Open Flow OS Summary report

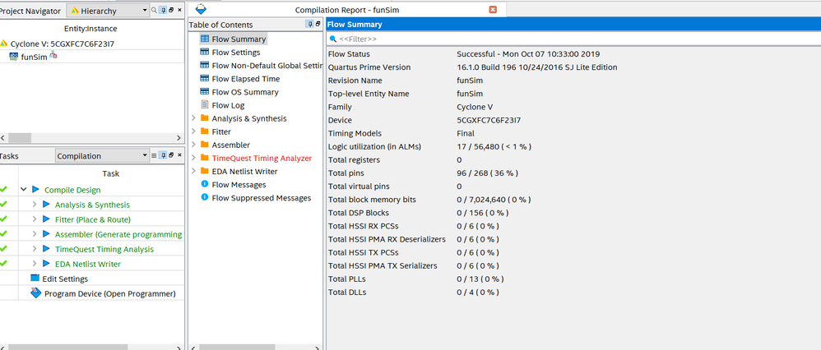point(245,91)
